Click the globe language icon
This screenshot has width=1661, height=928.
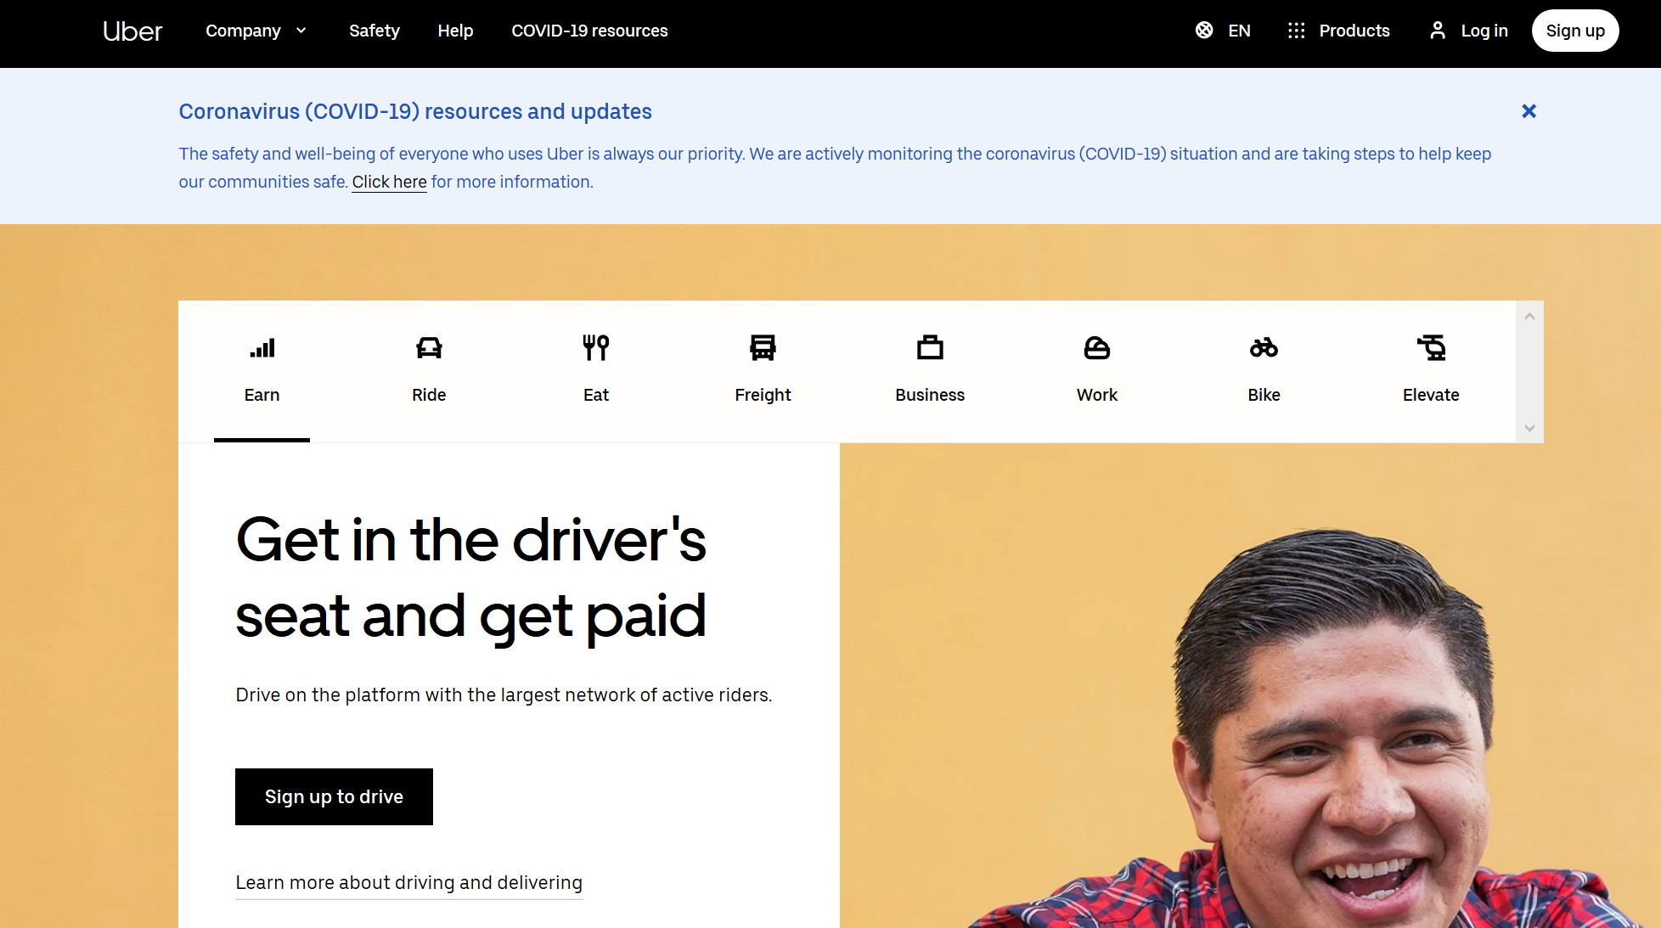tap(1204, 31)
